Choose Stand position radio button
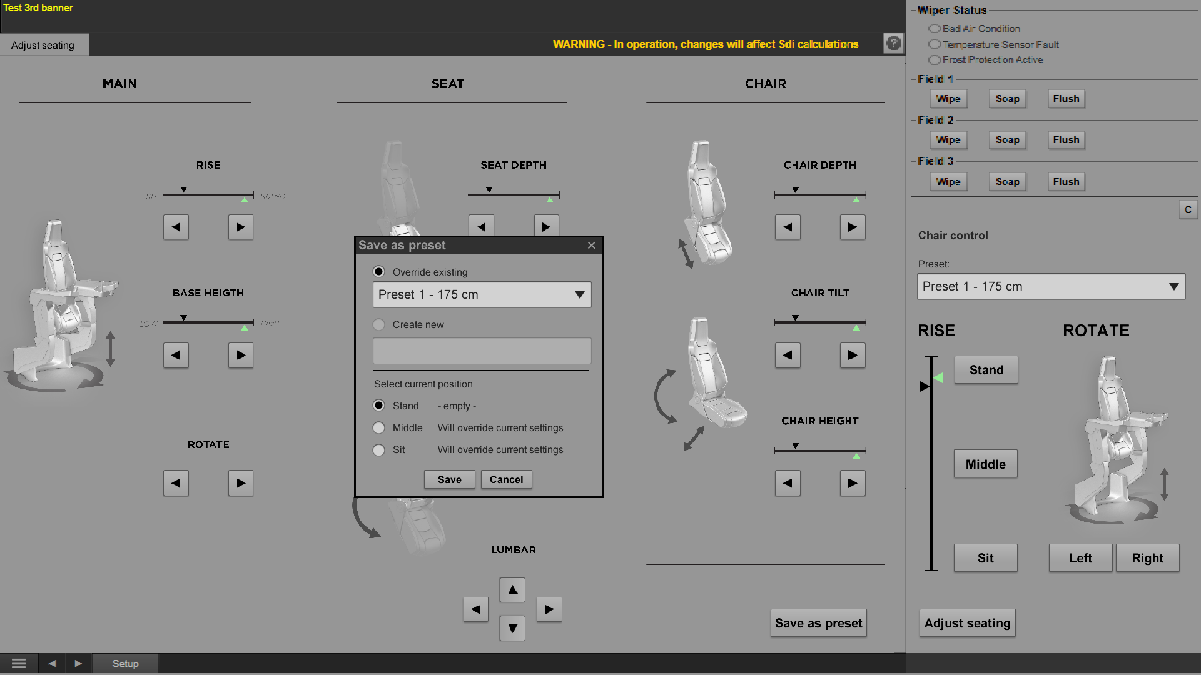This screenshot has height=675, width=1201. pos(378,406)
